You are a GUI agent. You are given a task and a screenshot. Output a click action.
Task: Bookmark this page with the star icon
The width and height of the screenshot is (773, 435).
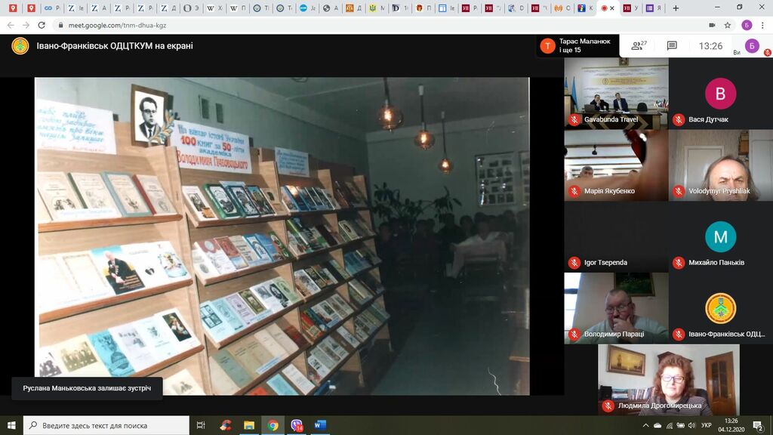728,24
